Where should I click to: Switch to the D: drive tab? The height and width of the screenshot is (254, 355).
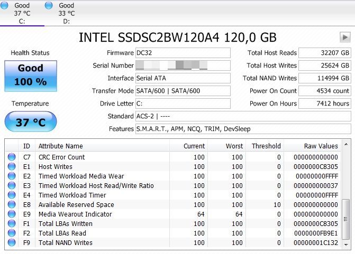click(66, 13)
